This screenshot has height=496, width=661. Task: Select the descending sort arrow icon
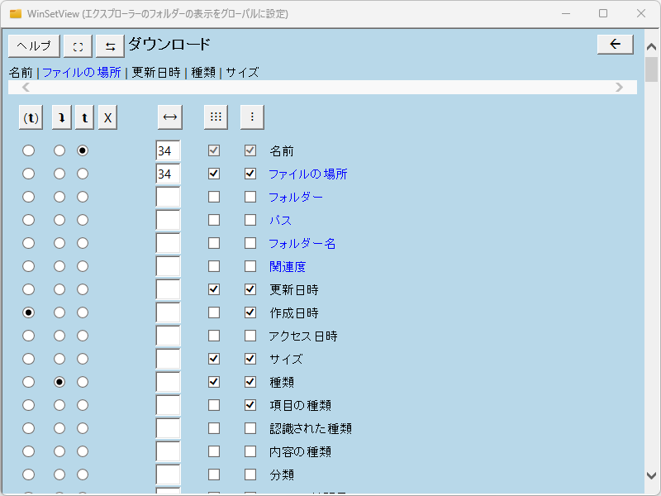point(60,117)
